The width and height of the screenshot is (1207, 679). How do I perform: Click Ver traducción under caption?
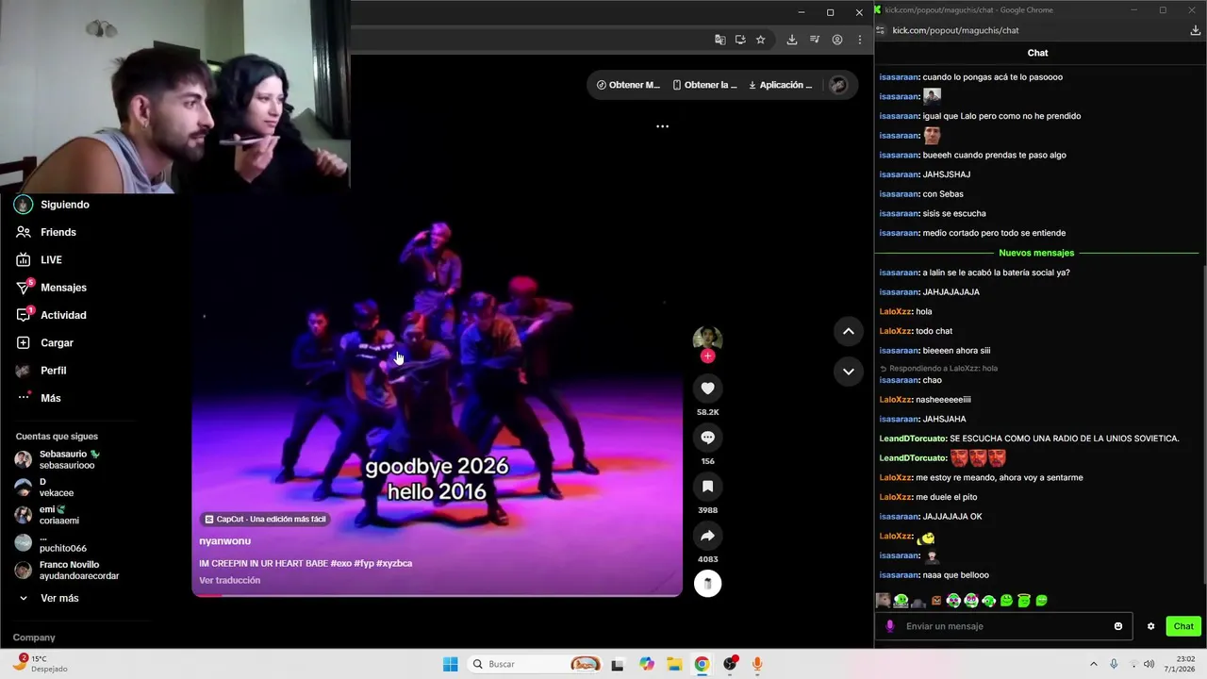(x=229, y=580)
